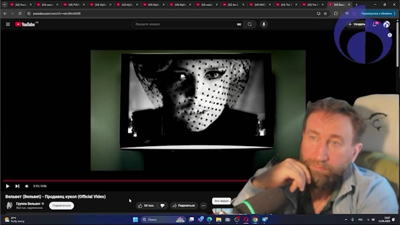This screenshot has width=400, height=225.
Task: Open the Camera app on taskbar
Action: click(x=228, y=219)
